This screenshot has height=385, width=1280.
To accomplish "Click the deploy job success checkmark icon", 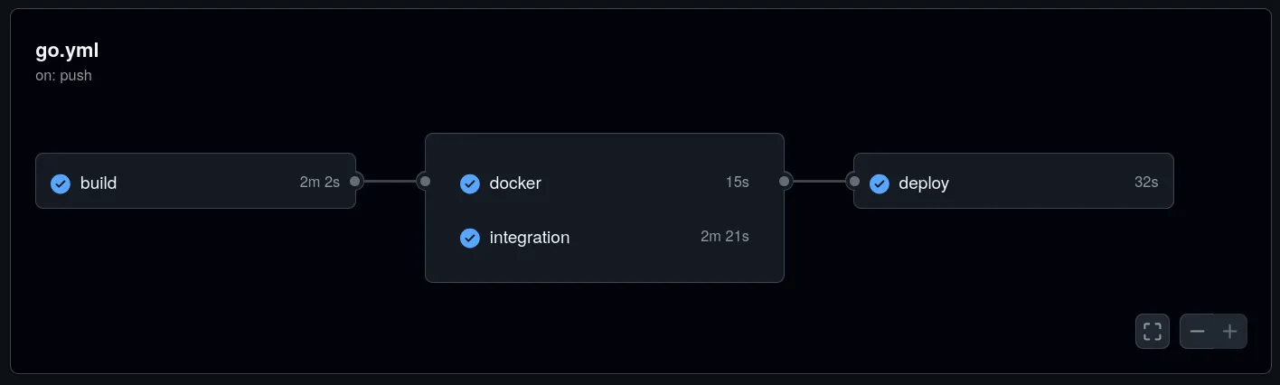I will click(x=880, y=183).
